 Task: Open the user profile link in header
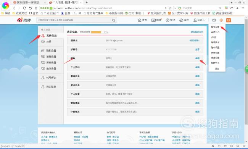click(x=199, y=20)
